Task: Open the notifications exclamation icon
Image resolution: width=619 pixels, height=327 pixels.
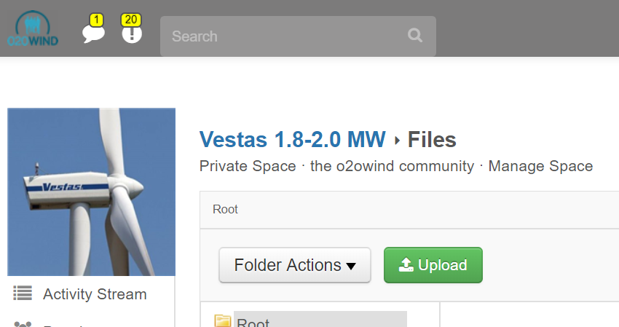Action: (x=132, y=34)
